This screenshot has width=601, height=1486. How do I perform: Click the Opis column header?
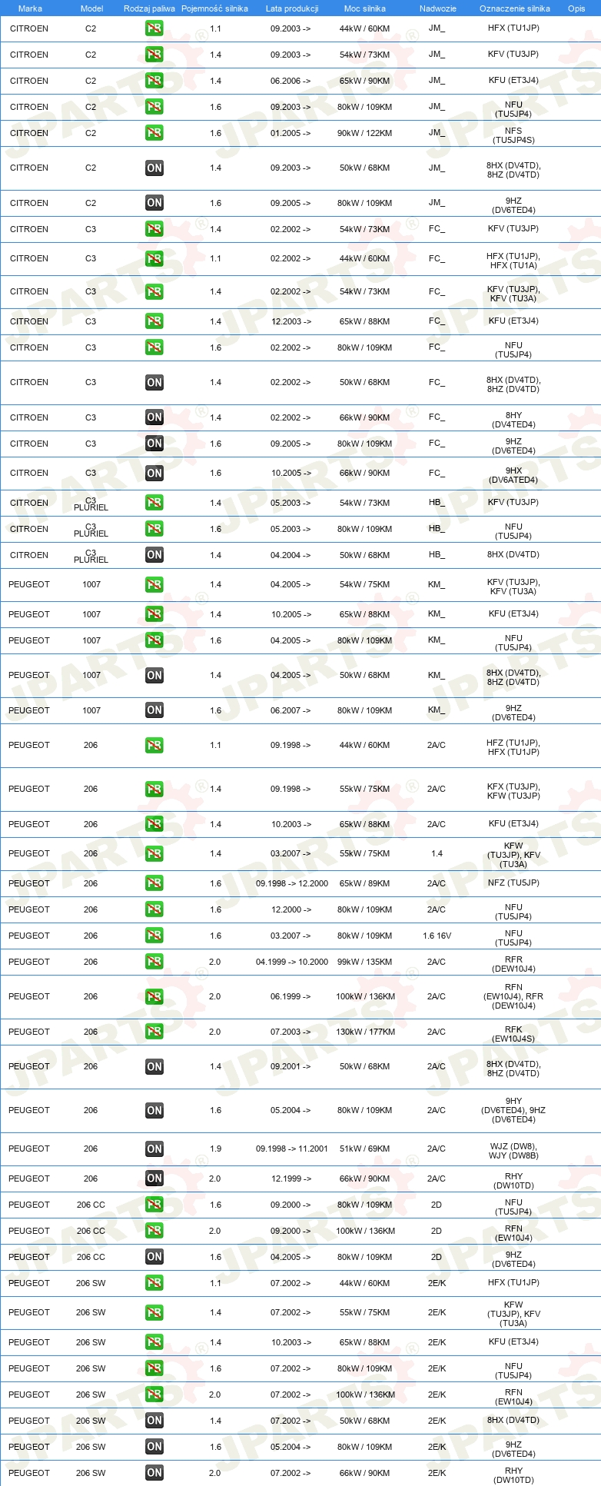pyautogui.click(x=576, y=8)
